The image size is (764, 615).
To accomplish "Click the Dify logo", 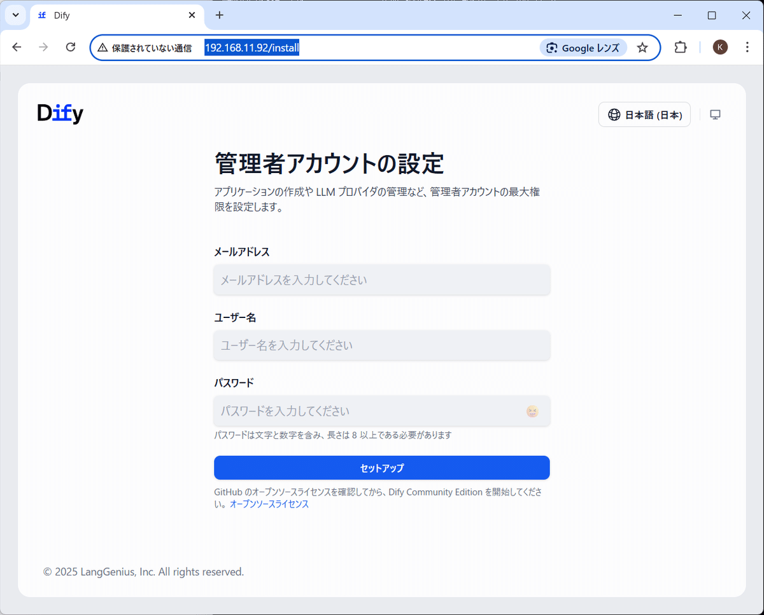I will (x=60, y=113).
